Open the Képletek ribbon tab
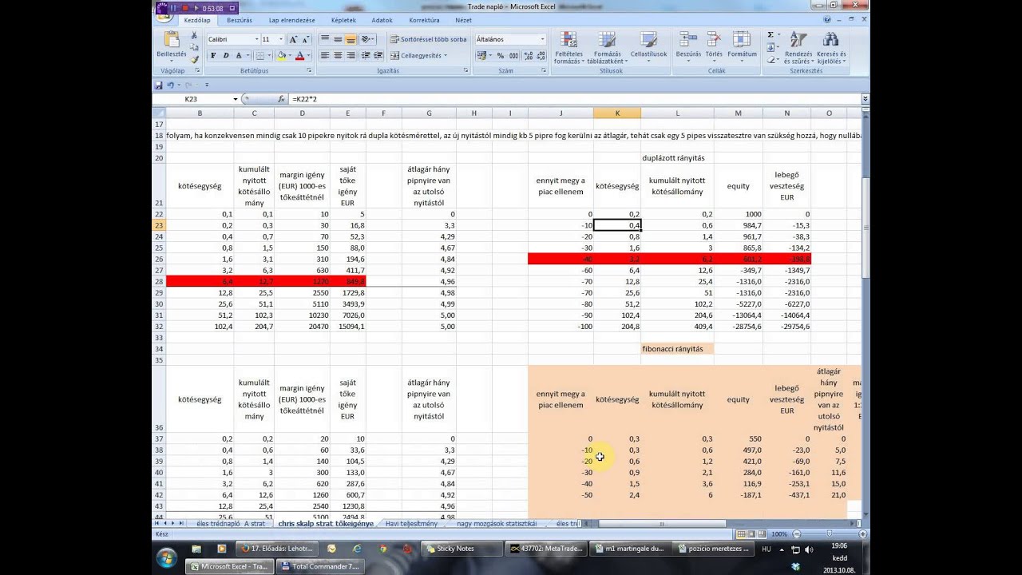The height and width of the screenshot is (575, 1022). point(343,20)
